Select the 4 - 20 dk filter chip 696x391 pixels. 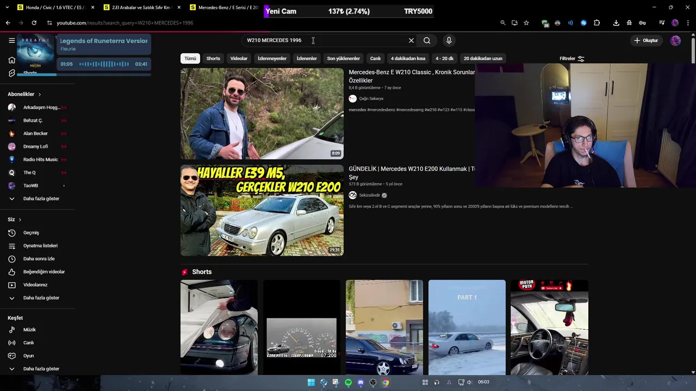pyautogui.click(x=444, y=59)
